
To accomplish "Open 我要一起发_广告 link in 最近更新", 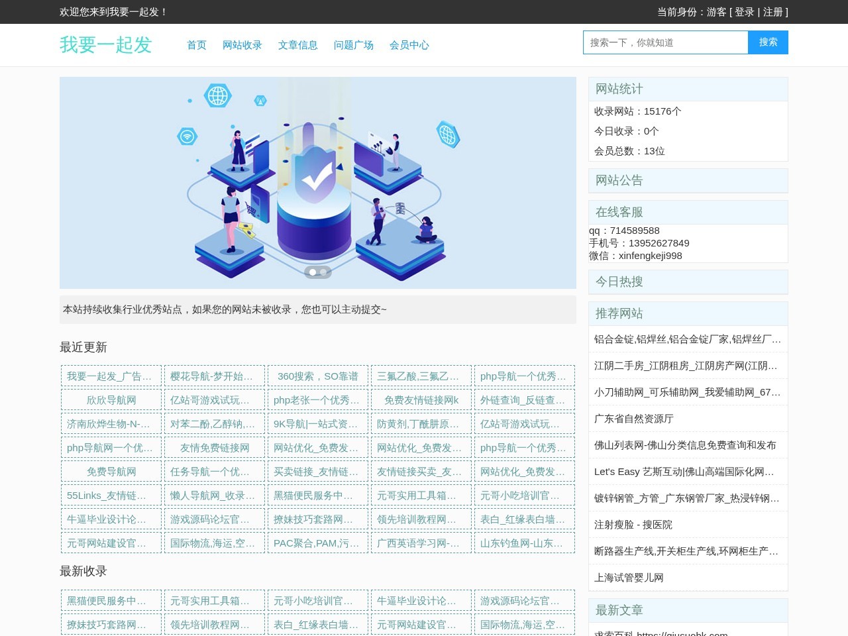I will (111, 376).
